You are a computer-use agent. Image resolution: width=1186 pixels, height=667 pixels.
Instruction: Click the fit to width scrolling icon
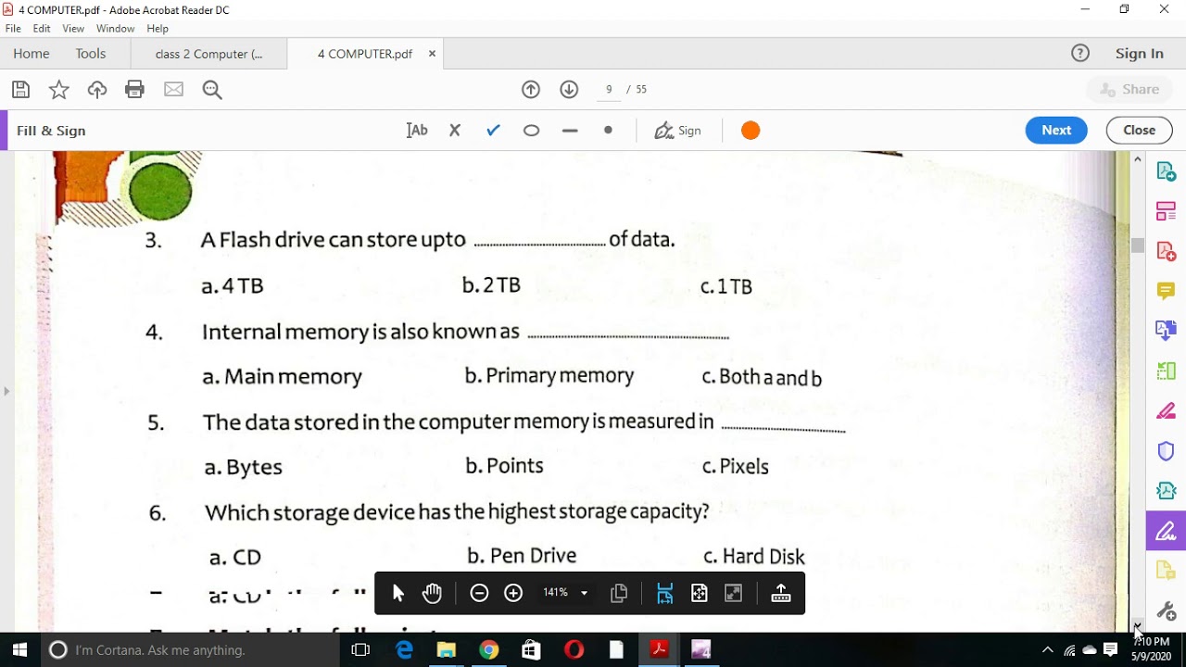coord(664,594)
